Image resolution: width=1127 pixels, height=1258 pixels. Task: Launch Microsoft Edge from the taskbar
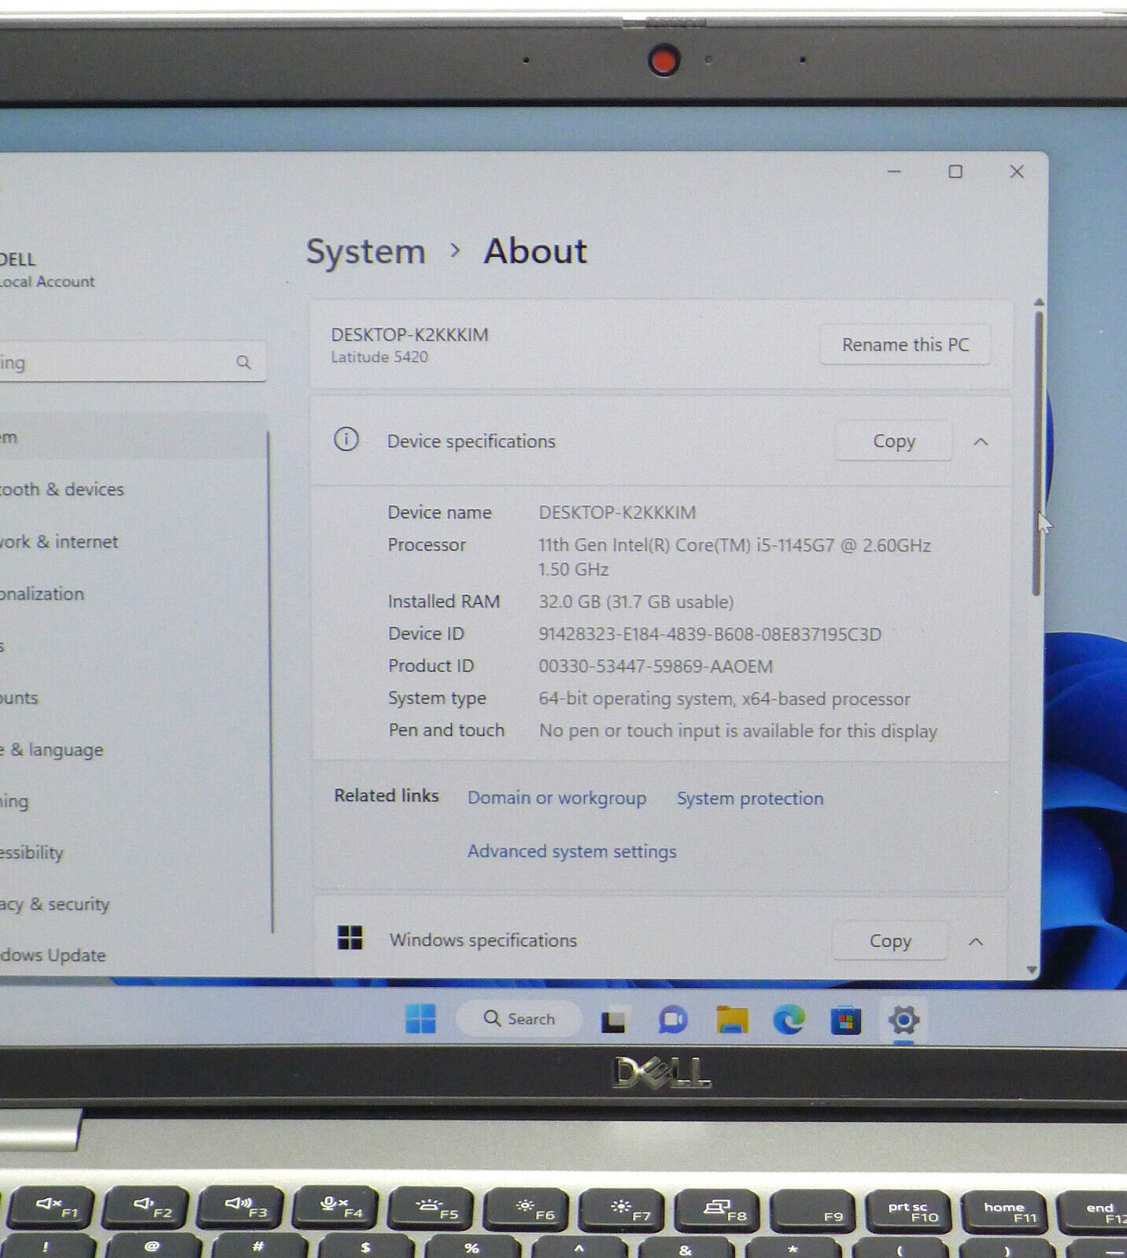point(789,1020)
